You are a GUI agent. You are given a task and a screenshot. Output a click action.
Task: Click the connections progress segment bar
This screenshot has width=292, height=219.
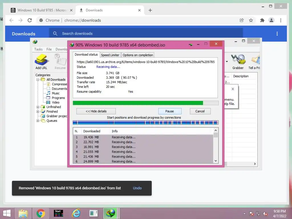[x=146, y=122]
